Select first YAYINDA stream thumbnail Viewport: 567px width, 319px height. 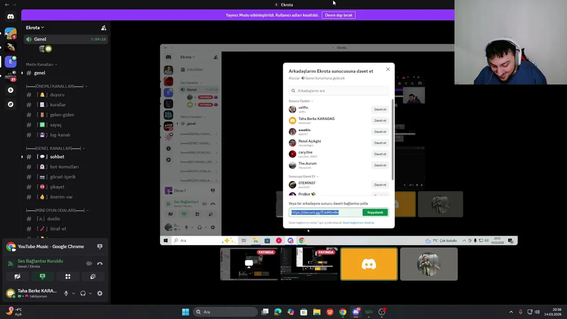(249, 264)
